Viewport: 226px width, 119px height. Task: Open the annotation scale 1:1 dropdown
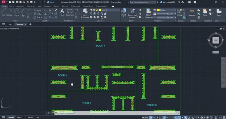click(x=197, y=118)
